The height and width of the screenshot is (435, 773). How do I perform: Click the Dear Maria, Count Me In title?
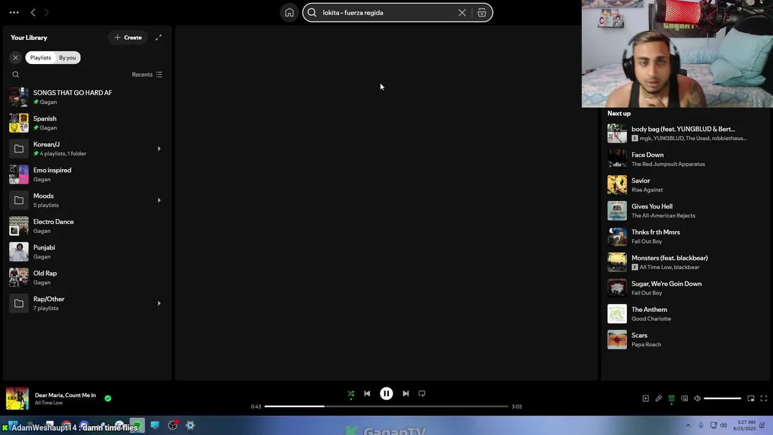[65, 395]
